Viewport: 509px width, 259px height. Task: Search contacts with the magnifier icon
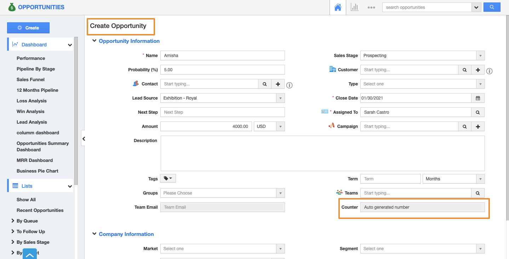265,84
